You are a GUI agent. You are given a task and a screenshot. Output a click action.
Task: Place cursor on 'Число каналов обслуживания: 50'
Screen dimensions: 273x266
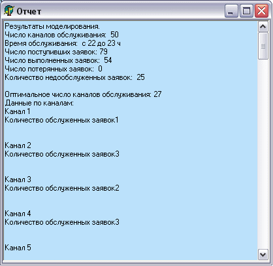(61, 35)
